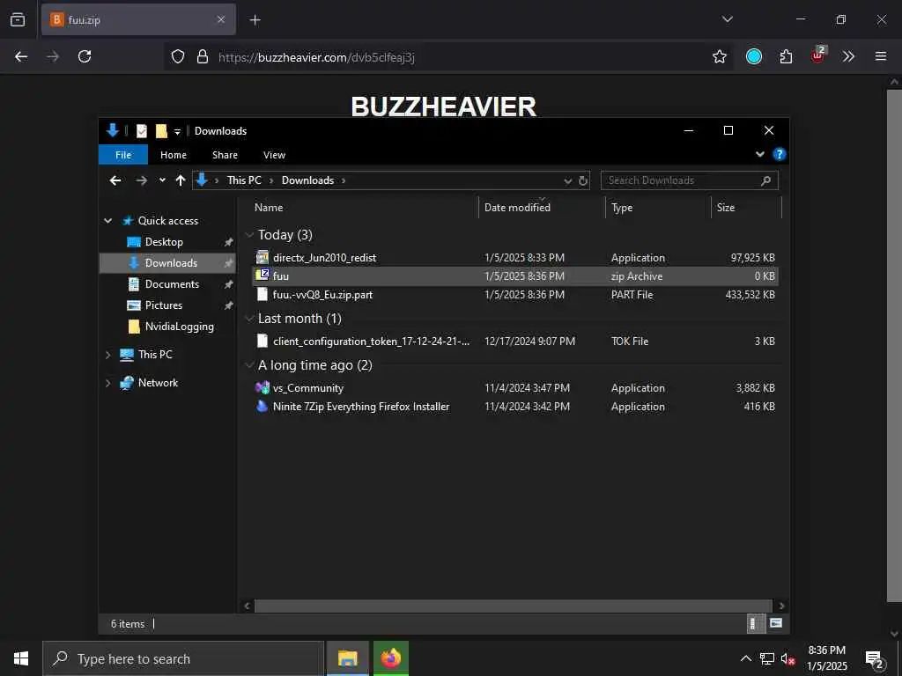The width and height of the screenshot is (902, 676).
Task: Expand the Explorer ribbon chevron
Action: [760, 154]
